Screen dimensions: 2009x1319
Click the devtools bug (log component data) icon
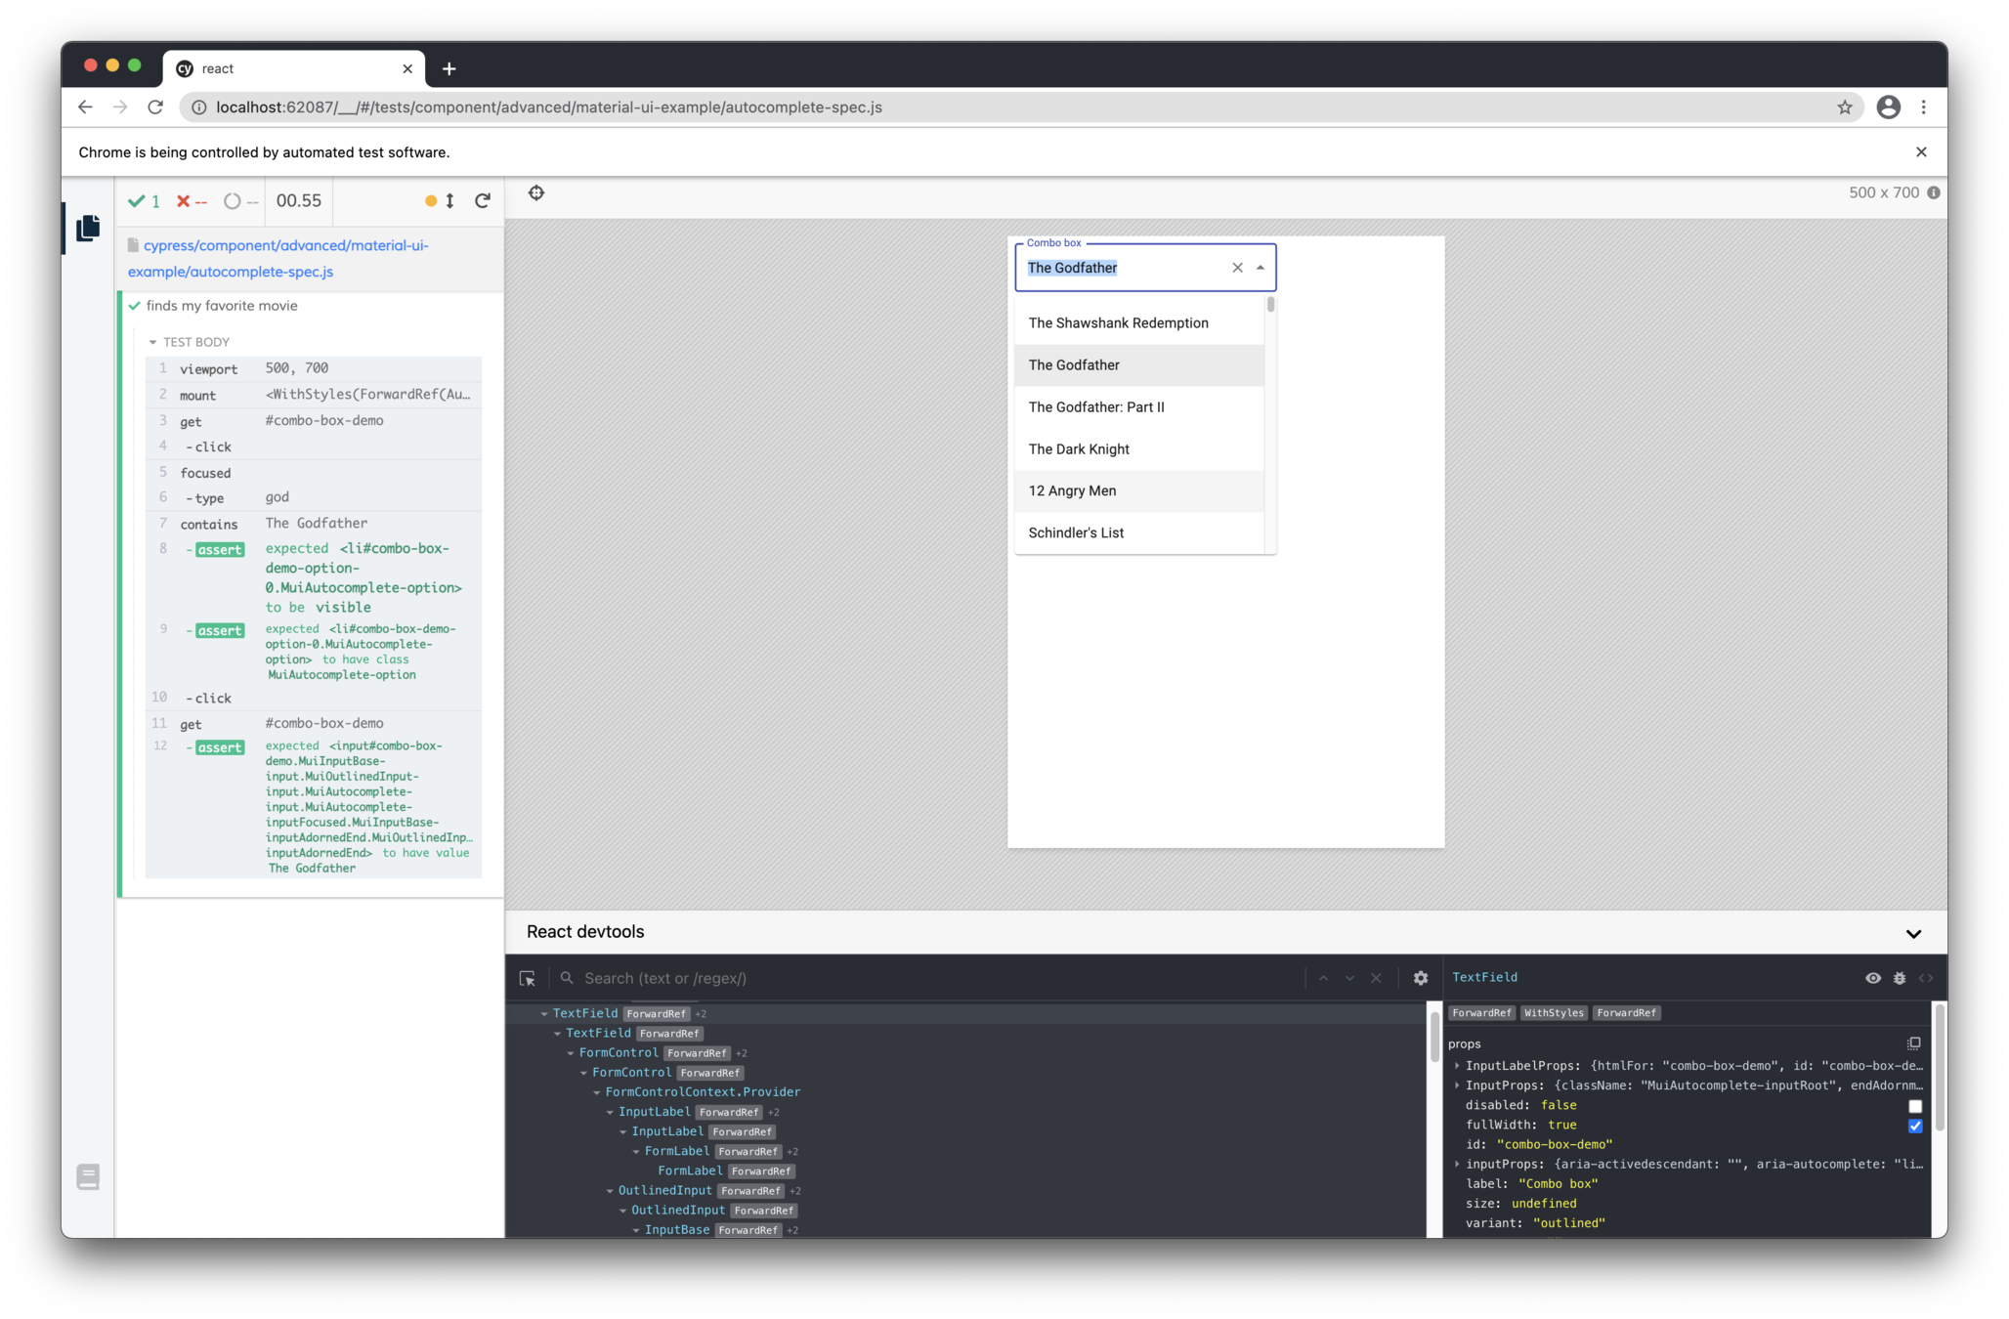[x=1900, y=978]
